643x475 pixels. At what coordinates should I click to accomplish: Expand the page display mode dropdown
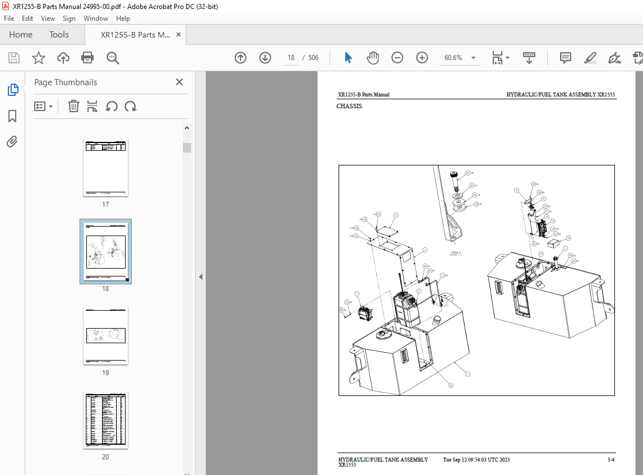(x=508, y=58)
